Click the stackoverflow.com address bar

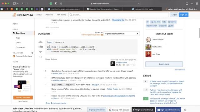coord(100,3)
